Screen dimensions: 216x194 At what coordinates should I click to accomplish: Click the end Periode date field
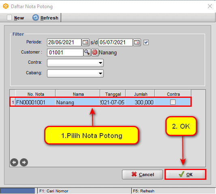click(115, 42)
